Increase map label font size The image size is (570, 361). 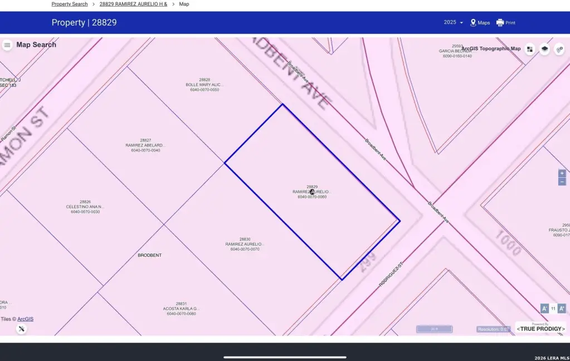562,309
